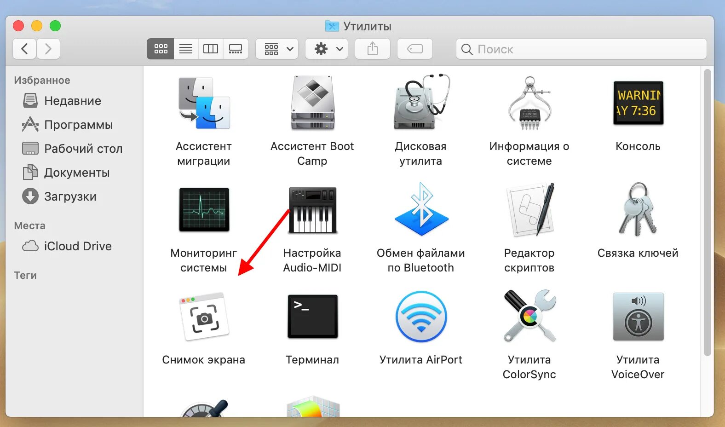Select Информация о системе icon
This screenshot has height=427, width=725.
point(529,103)
